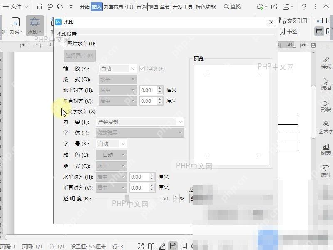Open the picture 水平对齐 alignment dropdown

(x=118, y=90)
